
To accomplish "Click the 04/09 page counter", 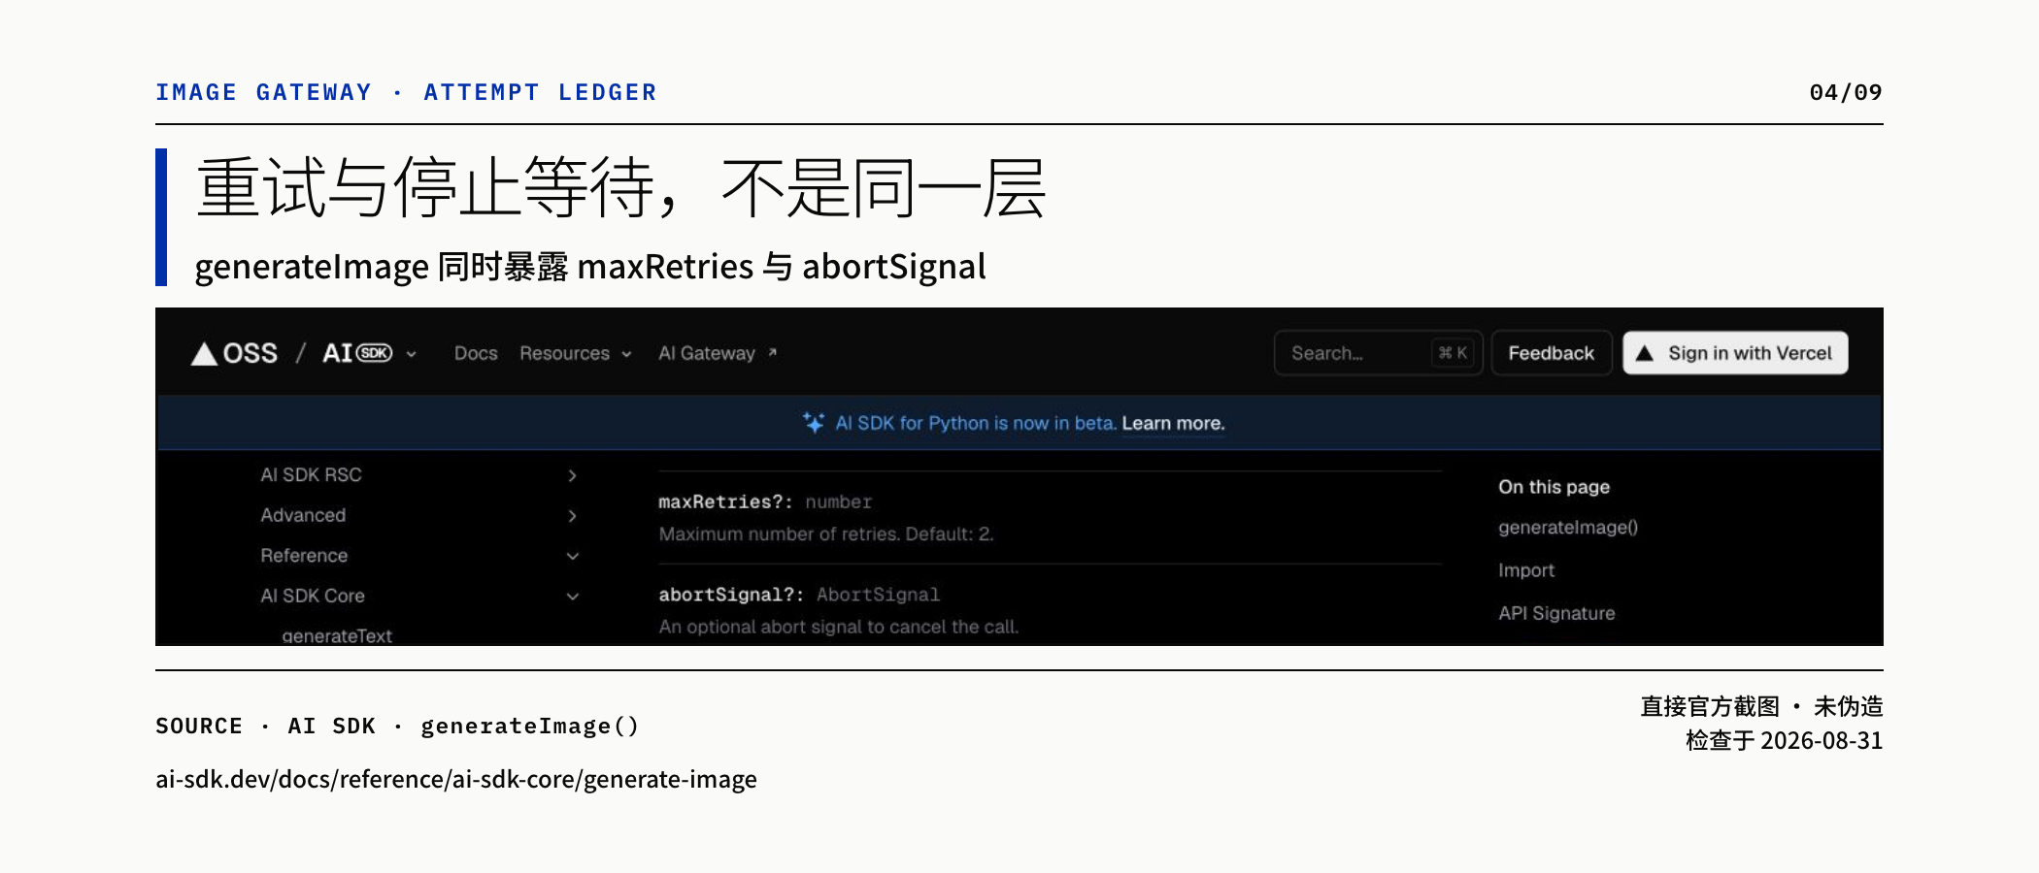I will [1846, 92].
